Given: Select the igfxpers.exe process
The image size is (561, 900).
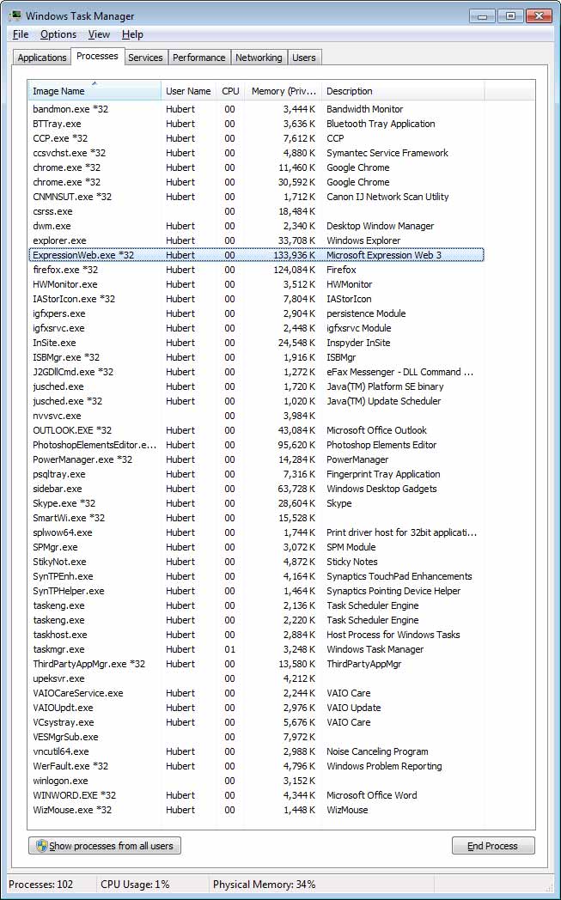Looking at the screenshot, I should [x=256, y=313].
